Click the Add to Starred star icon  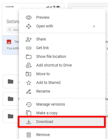click(29, 83)
